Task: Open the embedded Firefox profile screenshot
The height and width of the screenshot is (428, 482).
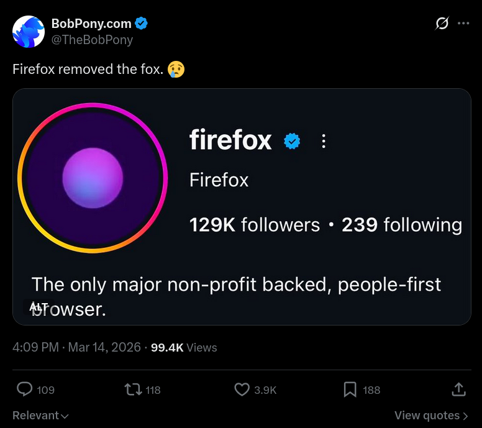Action: (242, 206)
